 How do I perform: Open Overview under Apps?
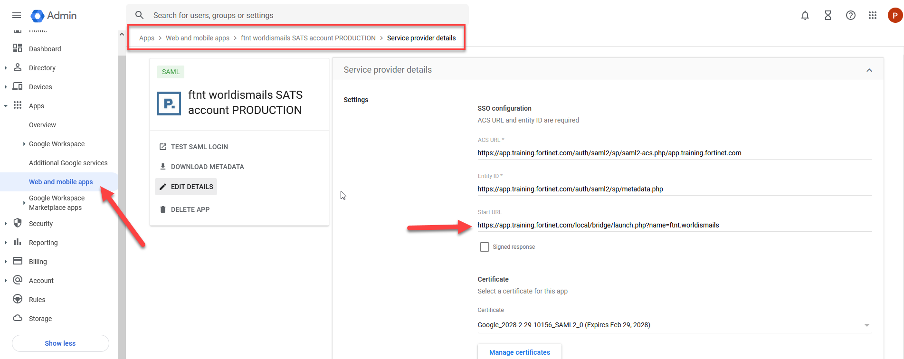click(x=42, y=125)
